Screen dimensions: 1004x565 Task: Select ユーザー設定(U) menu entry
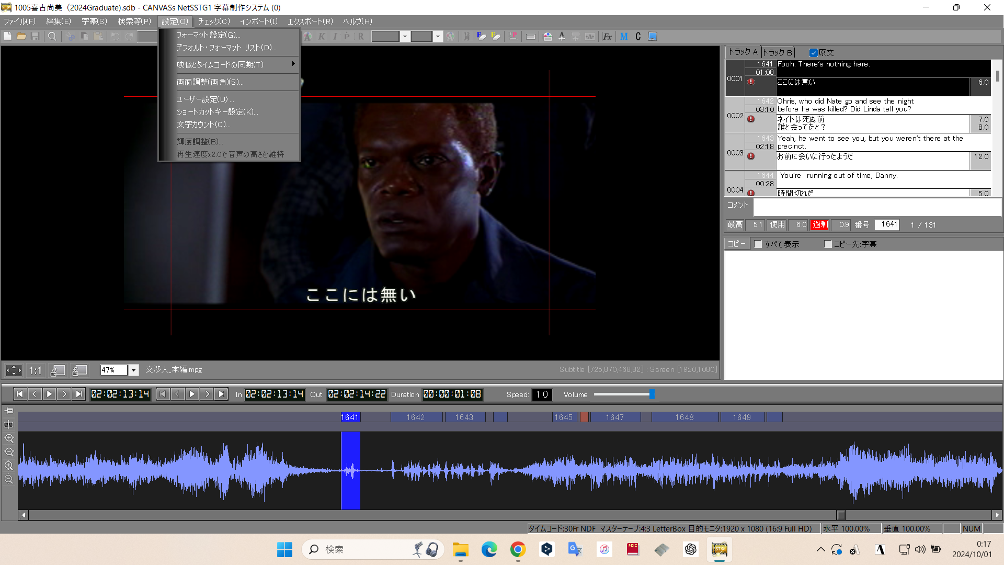229,99
